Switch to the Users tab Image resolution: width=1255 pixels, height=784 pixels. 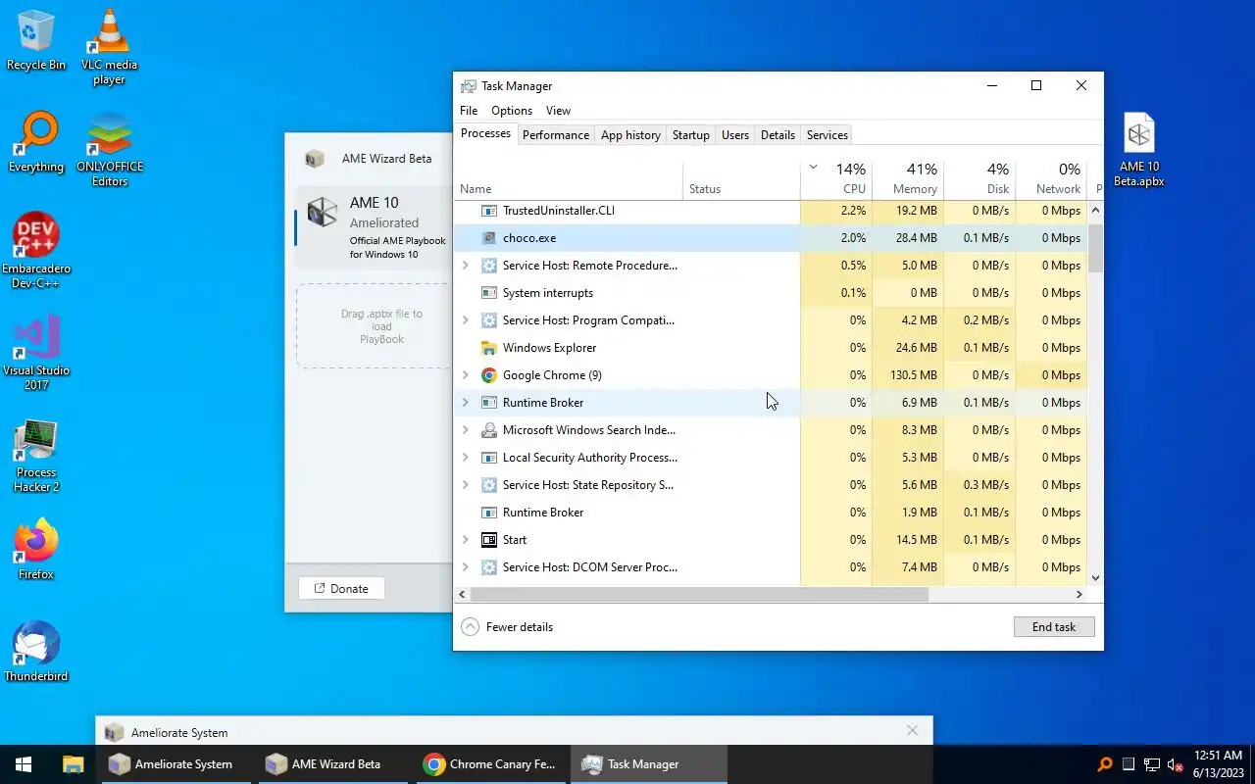(x=735, y=135)
